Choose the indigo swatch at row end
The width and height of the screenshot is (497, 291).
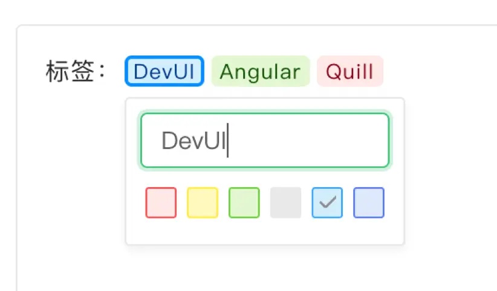point(369,202)
